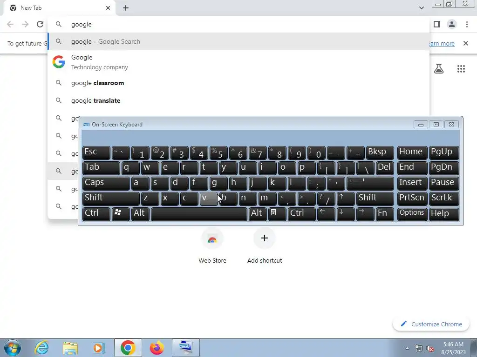Pick the 'google translate' suggestion

239,100
